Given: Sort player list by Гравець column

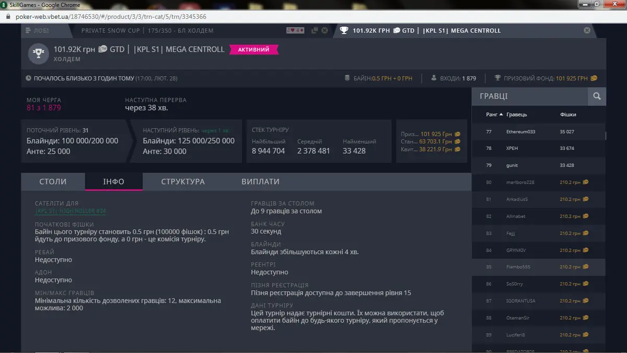Looking at the screenshot, I should tap(516, 114).
